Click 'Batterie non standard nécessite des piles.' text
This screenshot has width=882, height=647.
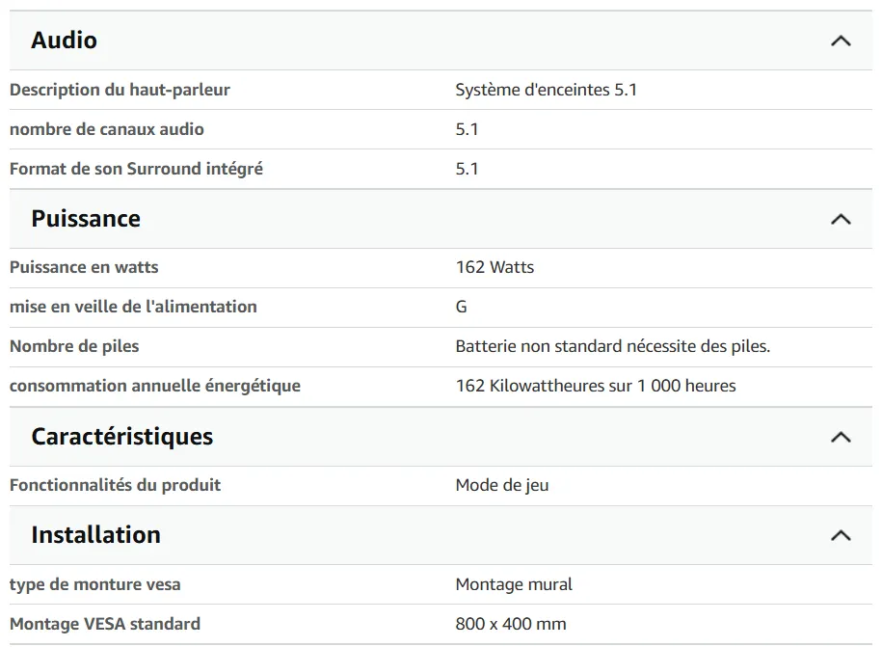[x=612, y=346]
